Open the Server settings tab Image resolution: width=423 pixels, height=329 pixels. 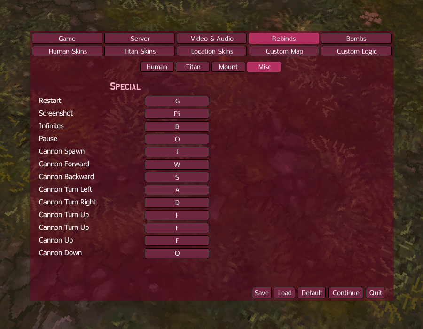click(x=139, y=38)
